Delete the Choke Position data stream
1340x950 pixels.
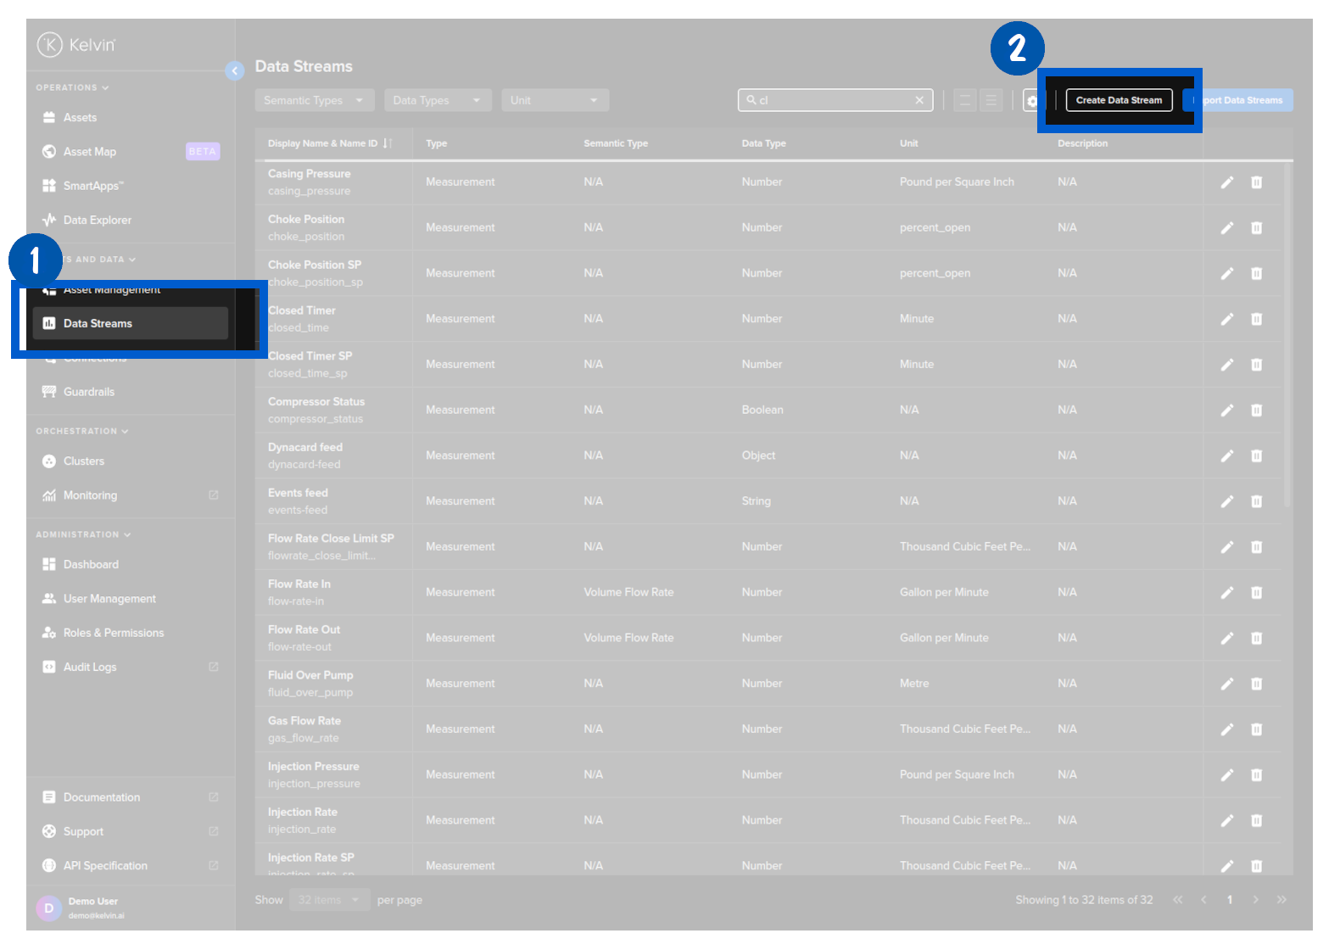coord(1256,228)
